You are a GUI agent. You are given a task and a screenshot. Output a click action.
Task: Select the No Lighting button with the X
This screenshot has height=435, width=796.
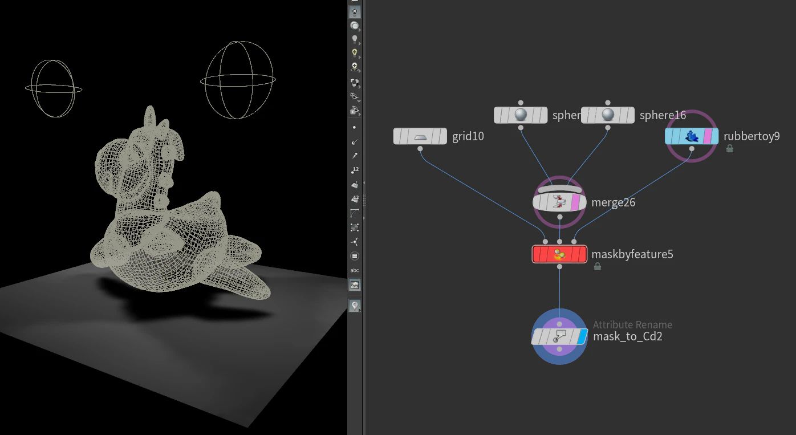point(355,11)
